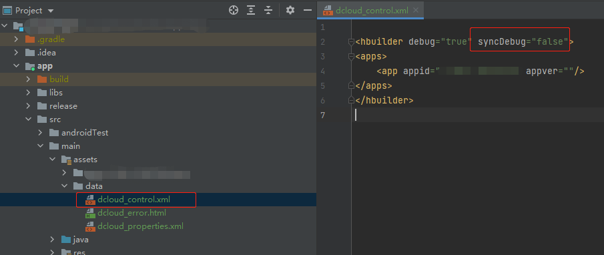Click the Collapse All icon
The width and height of the screenshot is (604, 255).
pyautogui.click(x=268, y=11)
